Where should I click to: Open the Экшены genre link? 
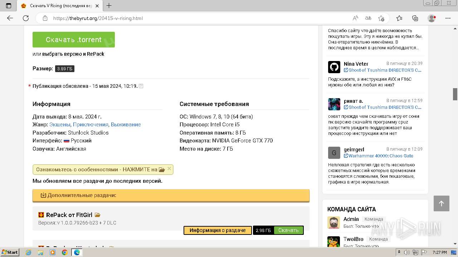point(60,125)
